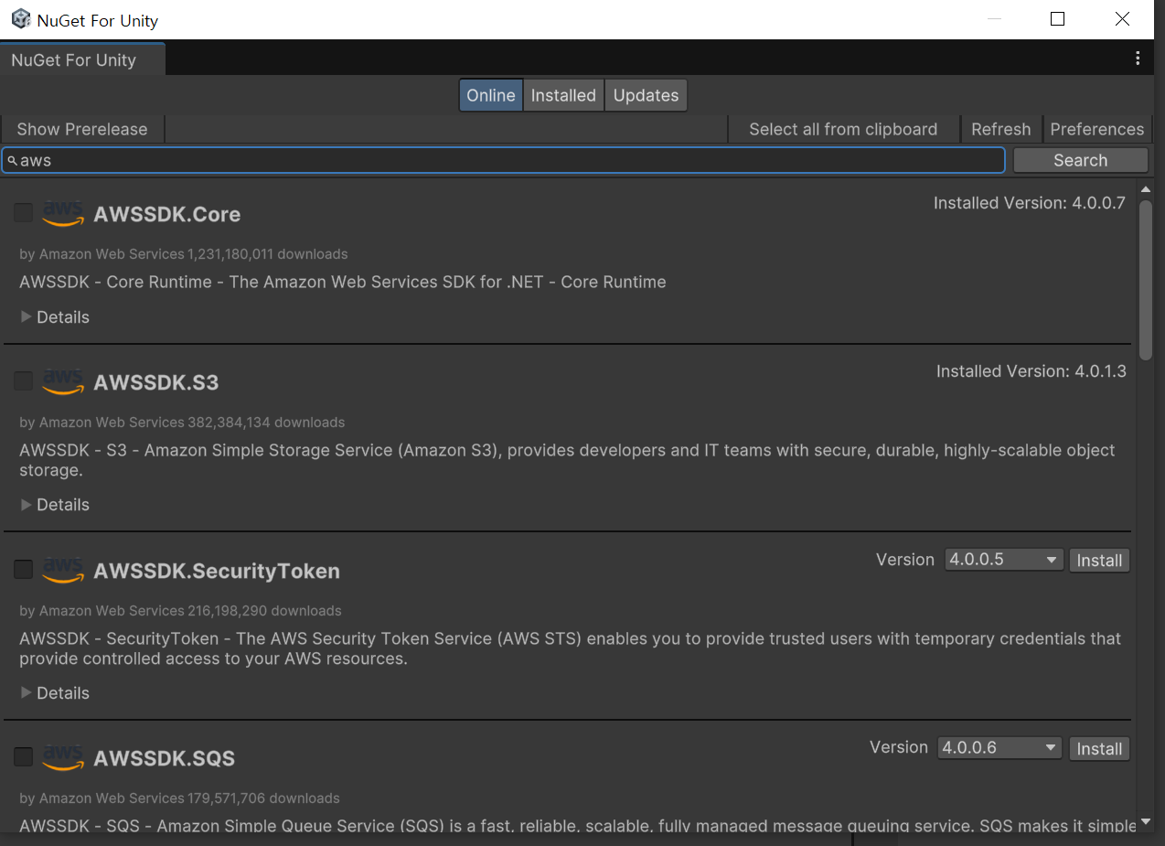This screenshot has height=846, width=1165.
Task: Click the 179,571,706 downloads text
Action: 263,798
